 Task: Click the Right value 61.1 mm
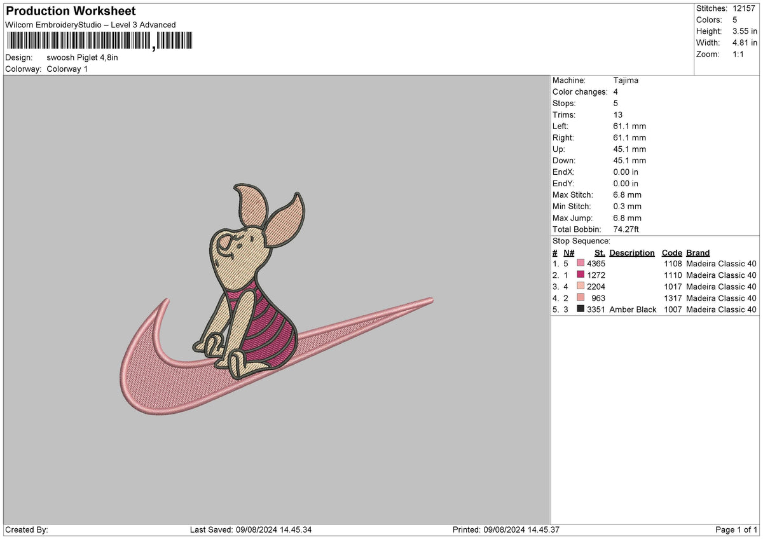coord(629,137)
